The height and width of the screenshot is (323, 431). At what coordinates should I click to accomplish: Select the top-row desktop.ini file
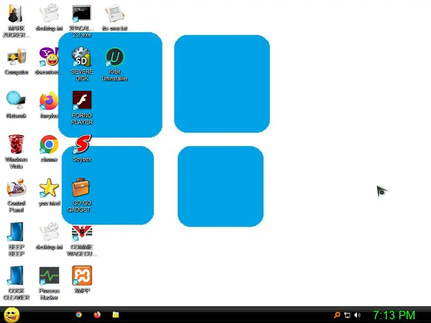(49, 13)
